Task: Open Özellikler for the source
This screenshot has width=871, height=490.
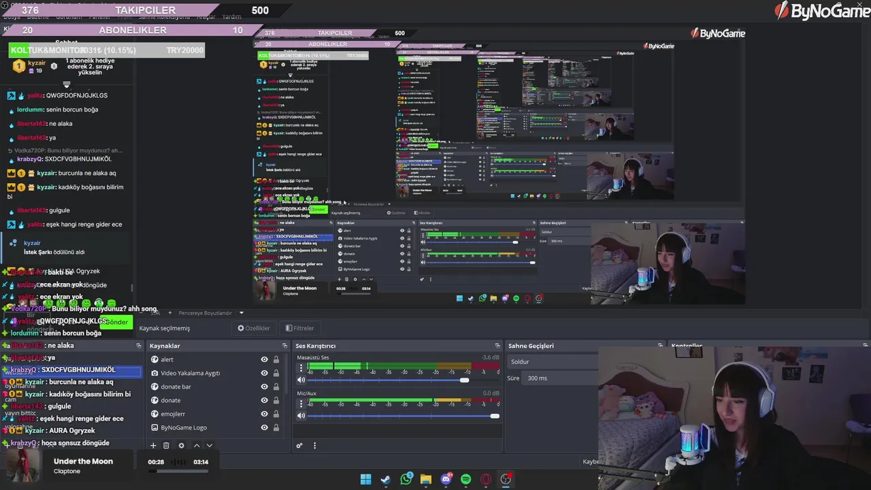Action: click(254, 328)
